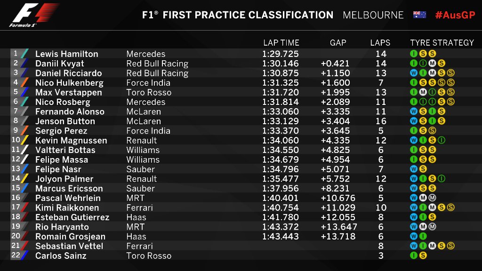Select the TYRE STRATEGY column header
This screenshot has width=482, height=271.
[442, 43]
